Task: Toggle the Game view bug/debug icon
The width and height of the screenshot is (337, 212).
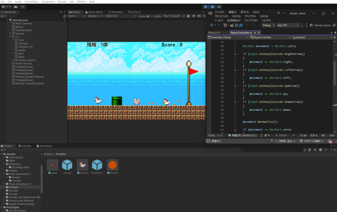Action: (x=188, y=16)
